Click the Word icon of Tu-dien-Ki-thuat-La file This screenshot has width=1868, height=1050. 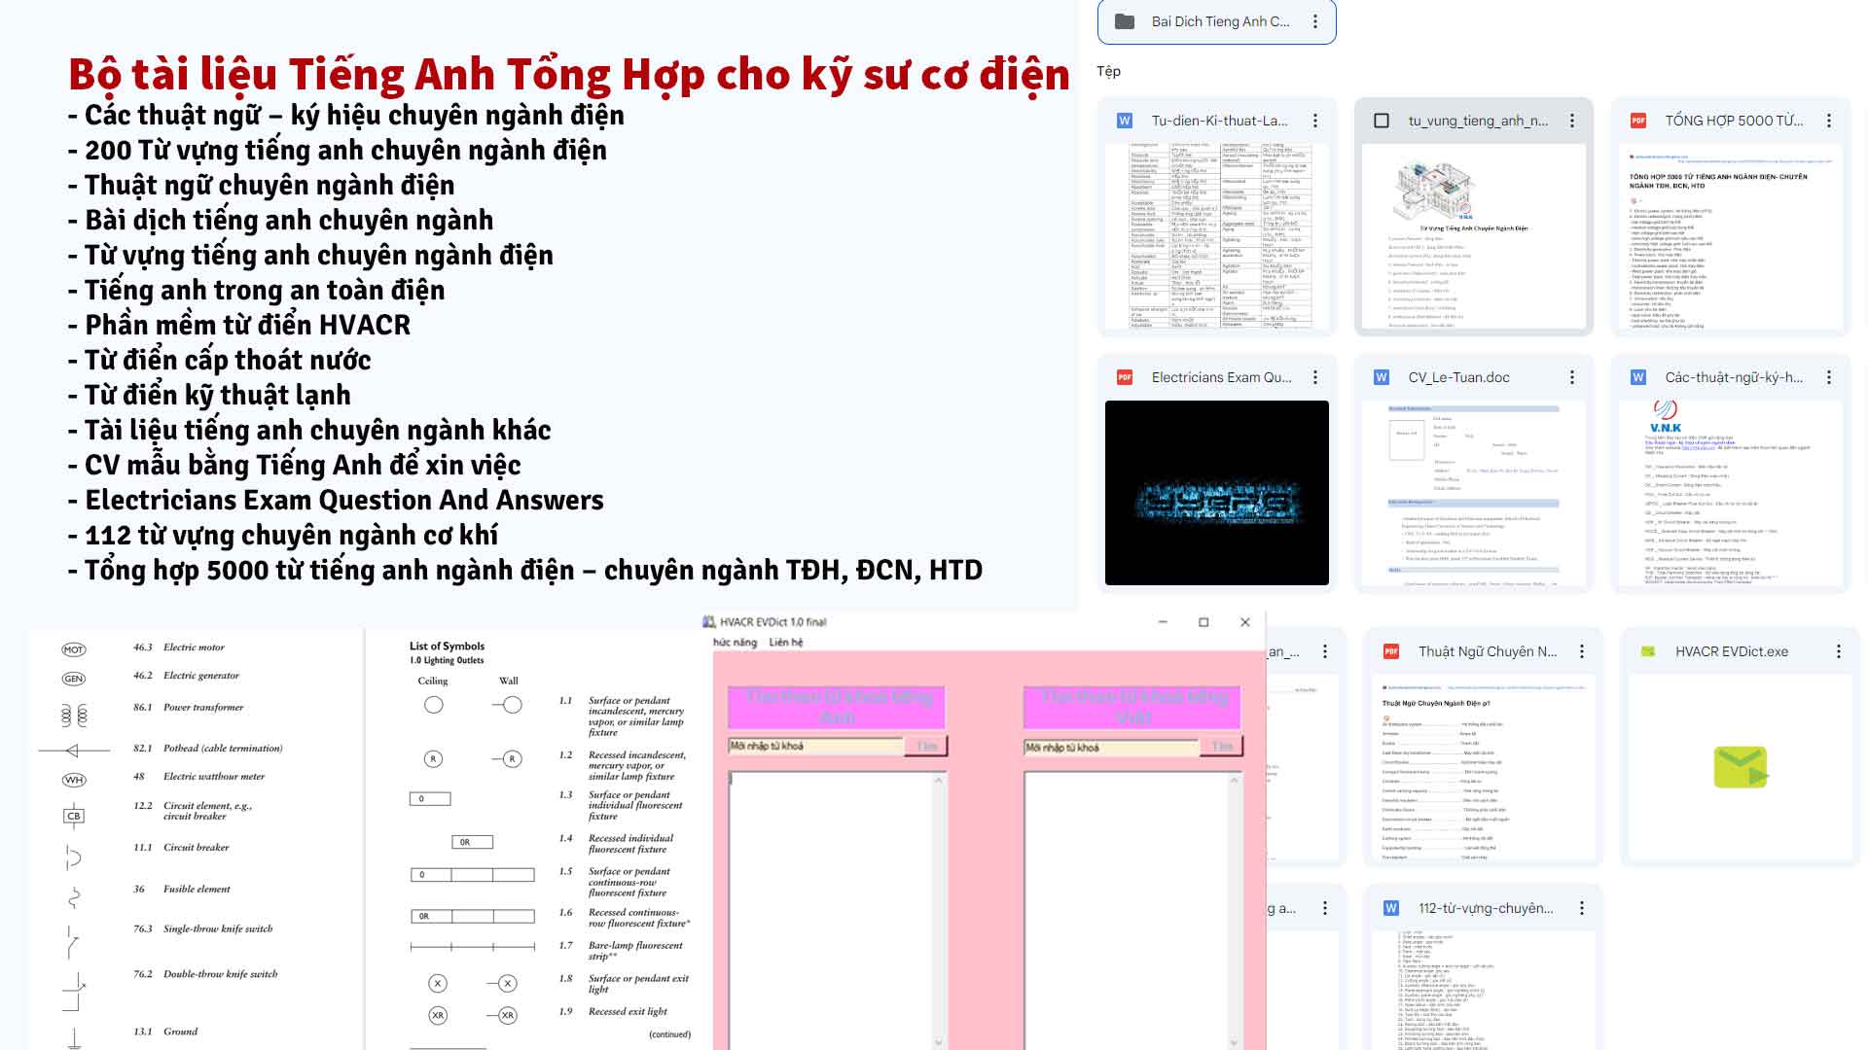(x=1125, y=121)
